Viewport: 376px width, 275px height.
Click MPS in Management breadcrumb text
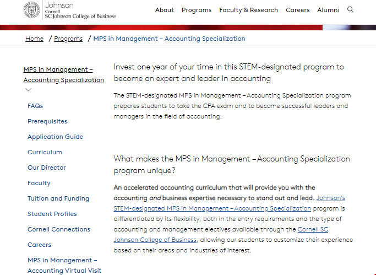point(169,39)
